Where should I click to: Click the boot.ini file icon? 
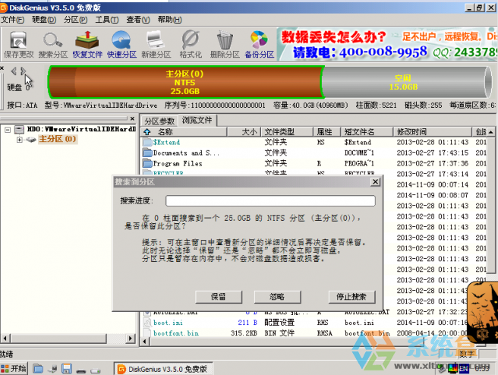[147, 323]
